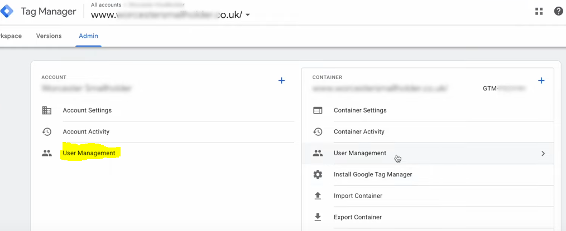Viewport: 566px width, 231px height.
Task: Click the GTM container ID text
Action: [504, 88]
